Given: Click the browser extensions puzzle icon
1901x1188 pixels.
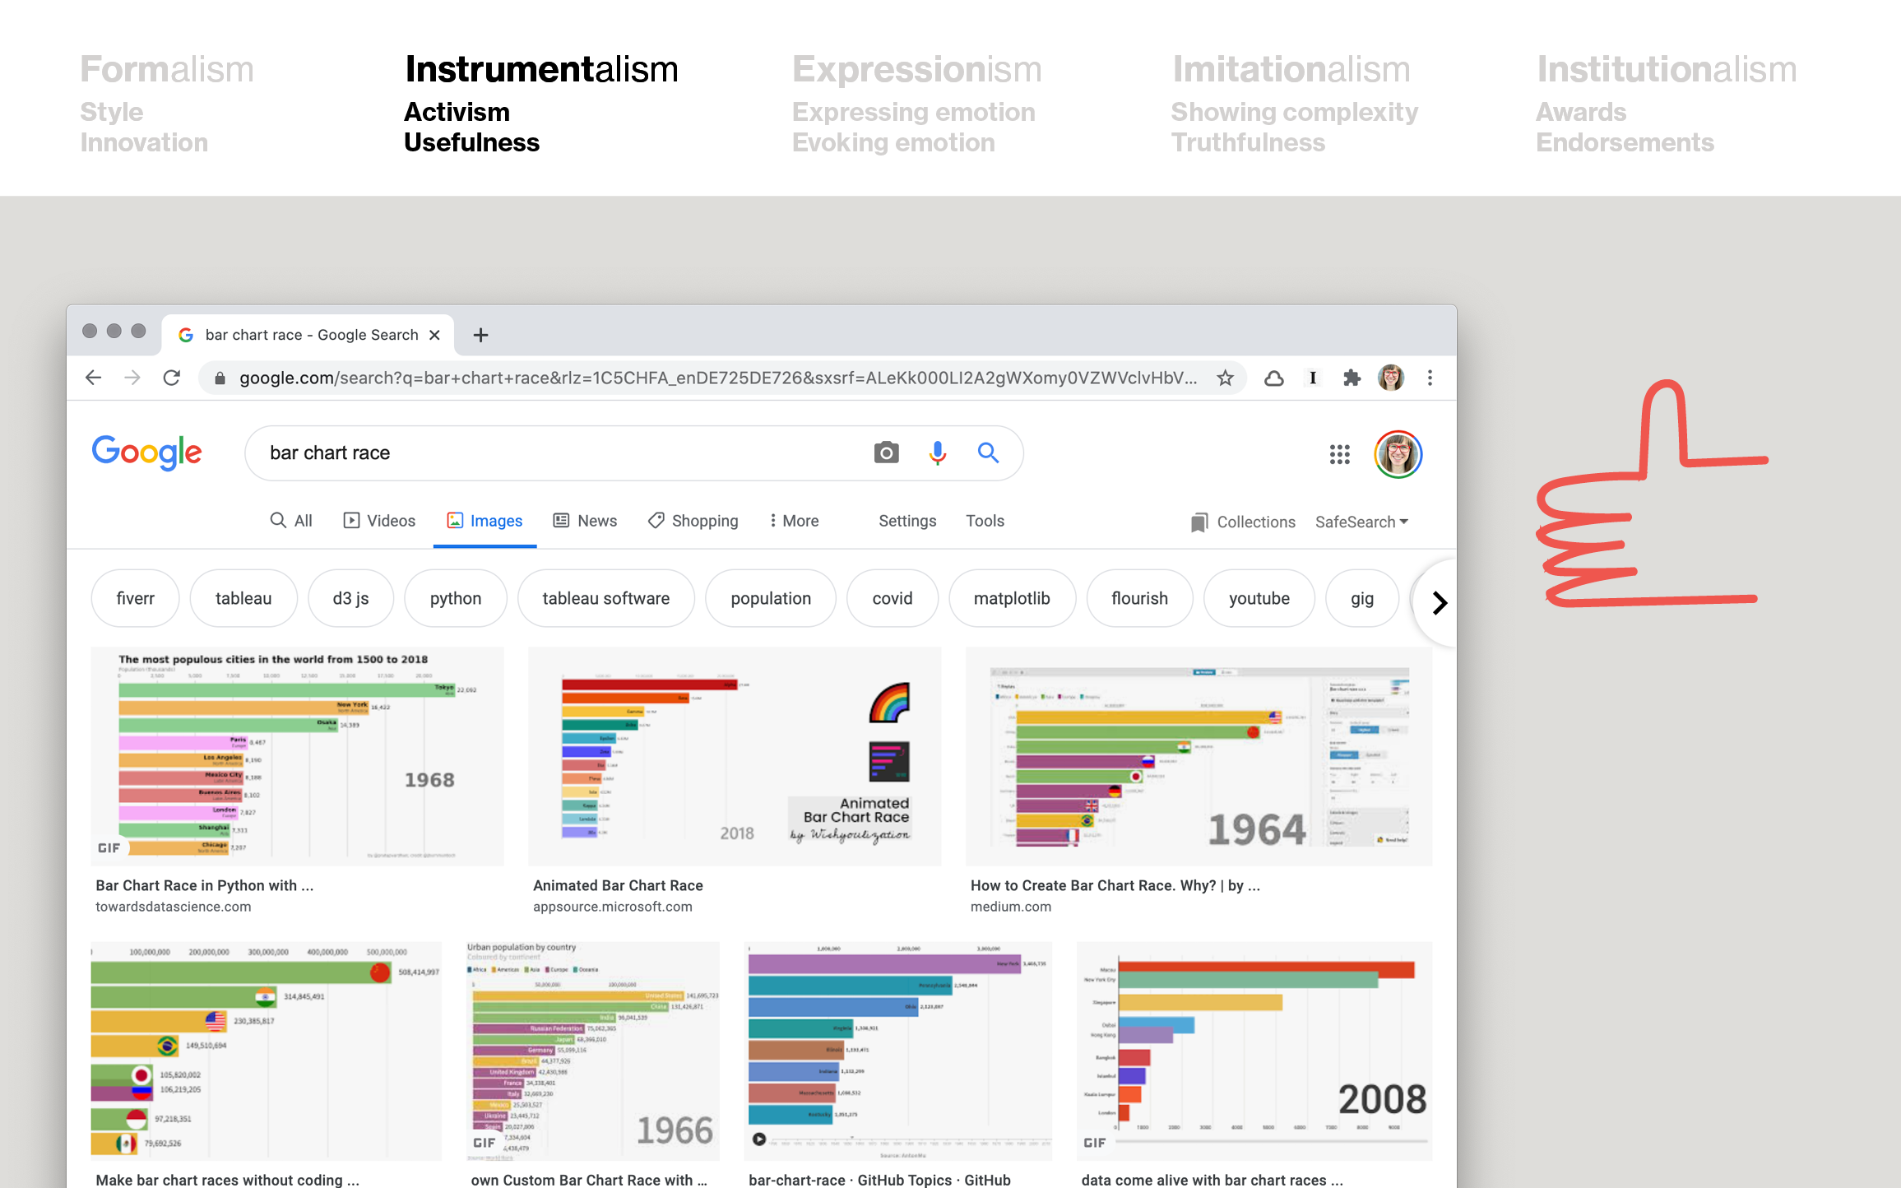Looking at the screenshot, I should pos(1351,375).
